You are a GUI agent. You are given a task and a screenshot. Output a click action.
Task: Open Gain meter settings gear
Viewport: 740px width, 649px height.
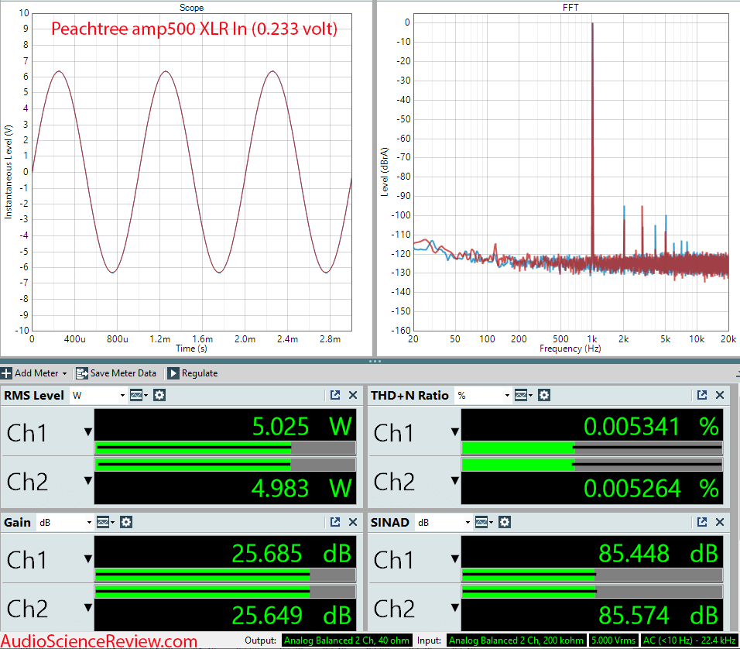[126, 523]
